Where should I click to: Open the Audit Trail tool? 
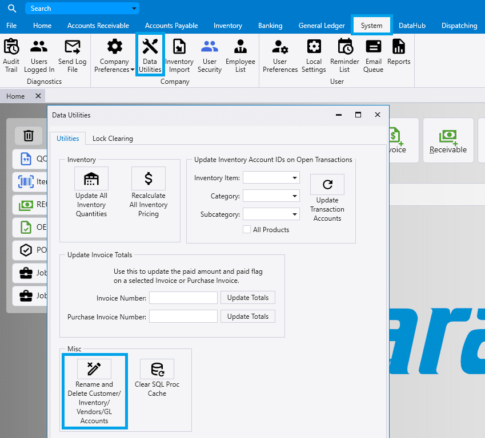(x=11, y=55)
